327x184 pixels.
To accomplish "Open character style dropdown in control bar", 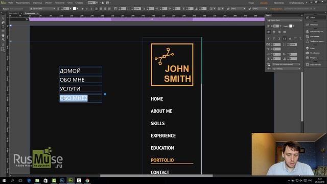I will click(x=260, y=9).
